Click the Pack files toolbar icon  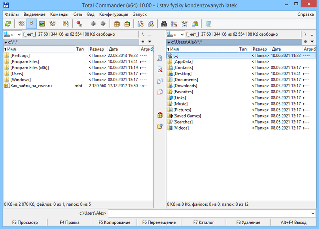coord(116,23)
